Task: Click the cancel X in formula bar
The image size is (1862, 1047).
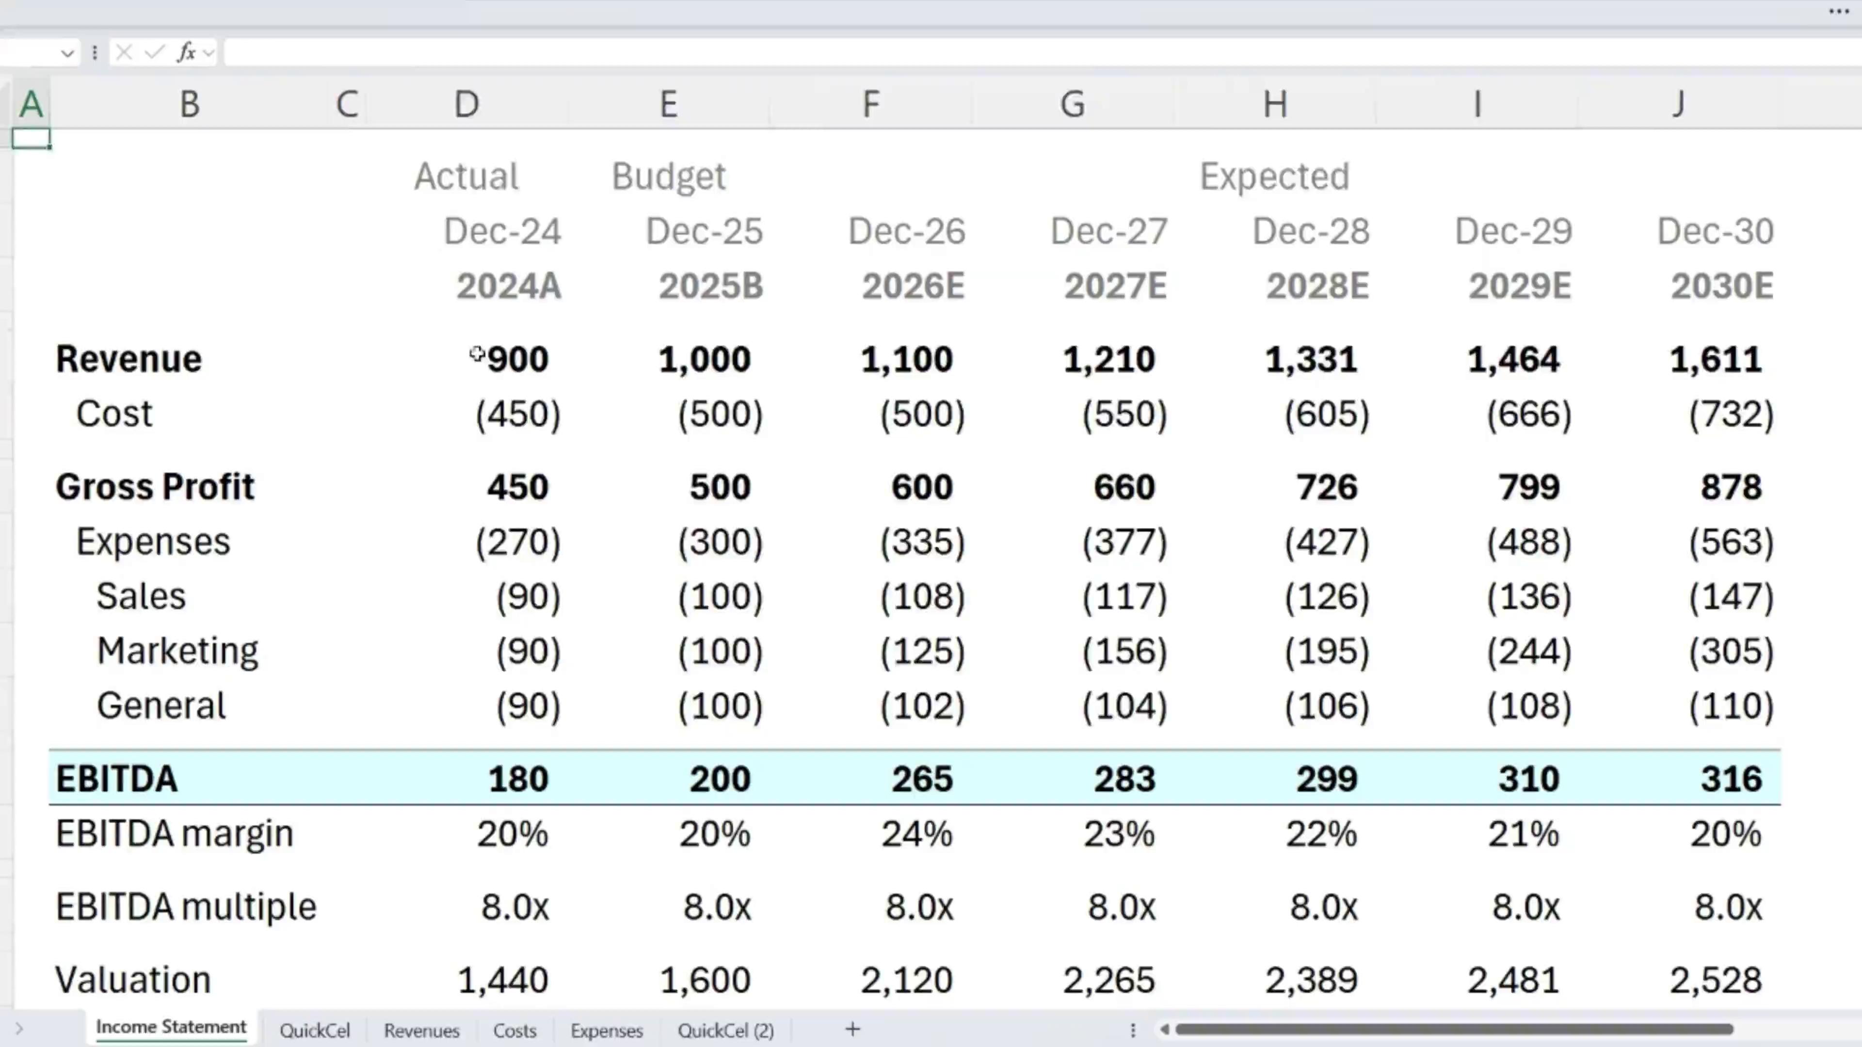Action: point(124,52)
